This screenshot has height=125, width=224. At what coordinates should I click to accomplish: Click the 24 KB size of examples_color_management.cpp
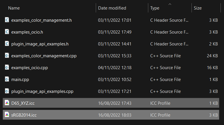tap(212, 56)
